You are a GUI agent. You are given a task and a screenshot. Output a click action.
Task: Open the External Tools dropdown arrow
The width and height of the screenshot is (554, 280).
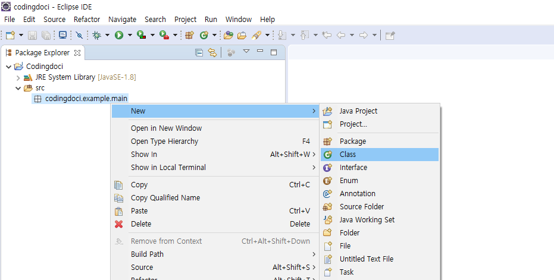[x=175, y=35]
